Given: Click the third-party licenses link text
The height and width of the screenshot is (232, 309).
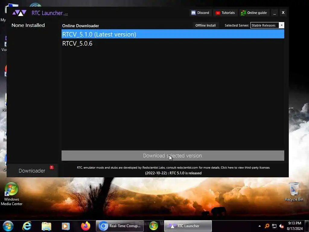Looking at the screenshot, I should coord(245,167).
